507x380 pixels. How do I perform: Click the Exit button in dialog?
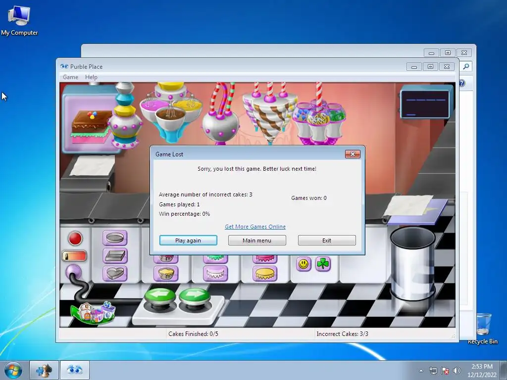(x=327, y=240)
